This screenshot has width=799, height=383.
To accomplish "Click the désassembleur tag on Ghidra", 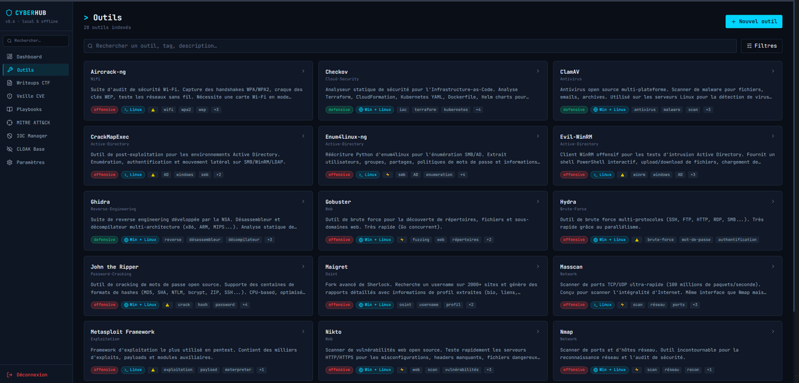I will [x=204, y=239].
